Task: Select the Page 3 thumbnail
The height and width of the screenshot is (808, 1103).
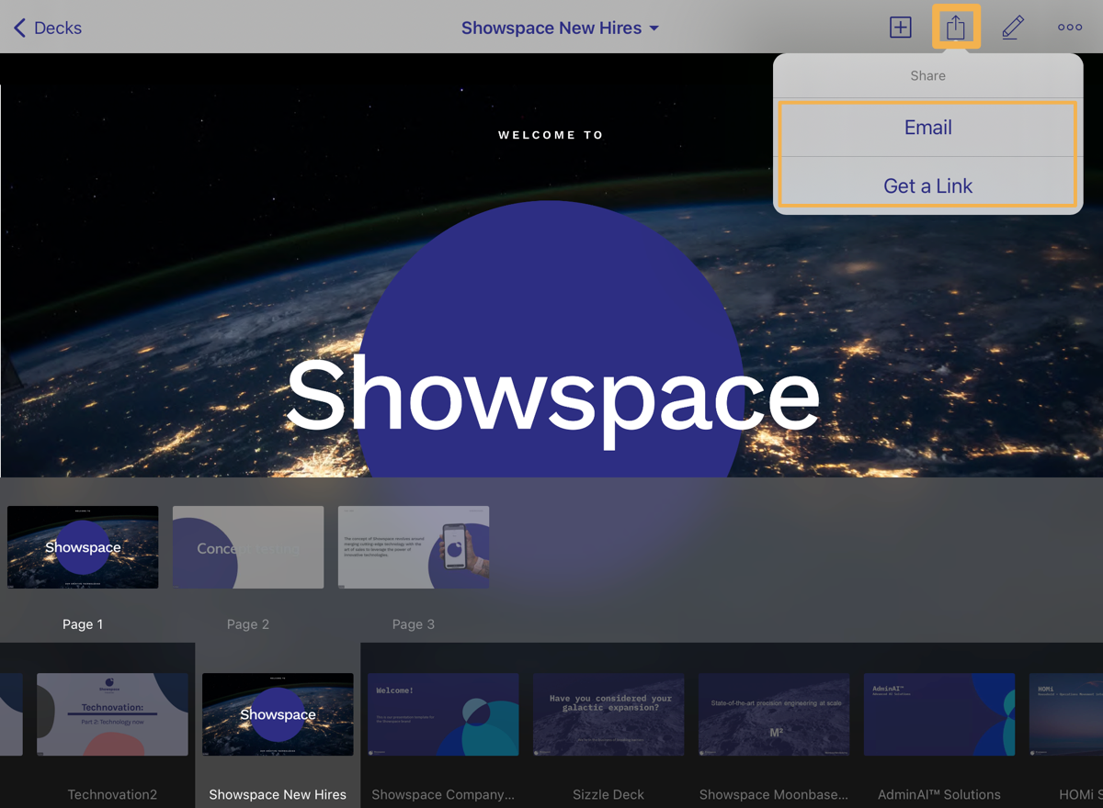Action: [x=414, y=547]
